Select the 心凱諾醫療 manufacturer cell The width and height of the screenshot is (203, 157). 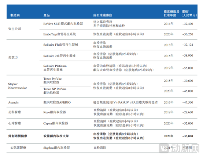click(18, 148)
